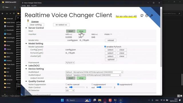Open File Explorer from taskbar
Image resolution: width=183 pixels, height=103 pixels.
pyautogui.click(x=100, y=100)
